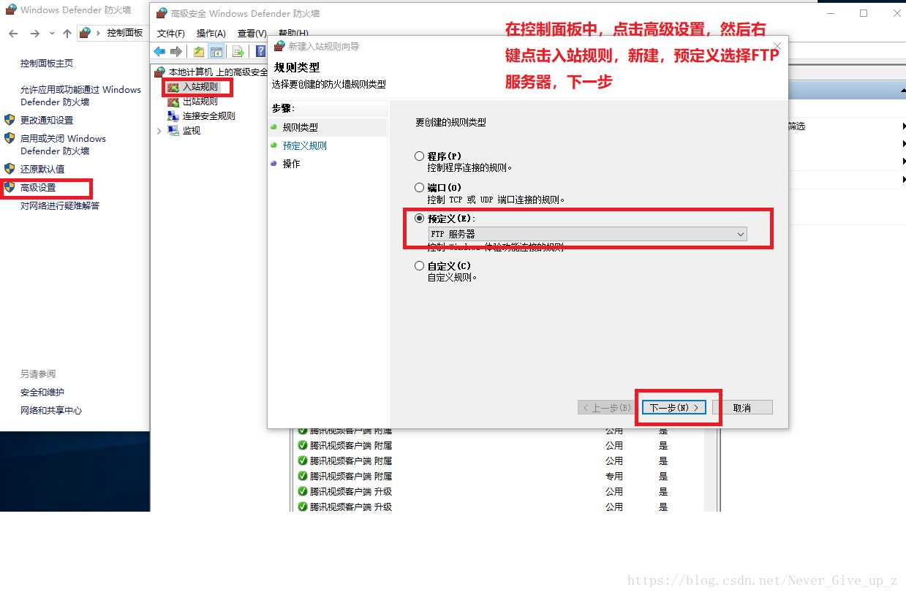Screen dimensions: 906x595
Task: Open the 网络和共享中心 link
Action: tap(51, 410)
